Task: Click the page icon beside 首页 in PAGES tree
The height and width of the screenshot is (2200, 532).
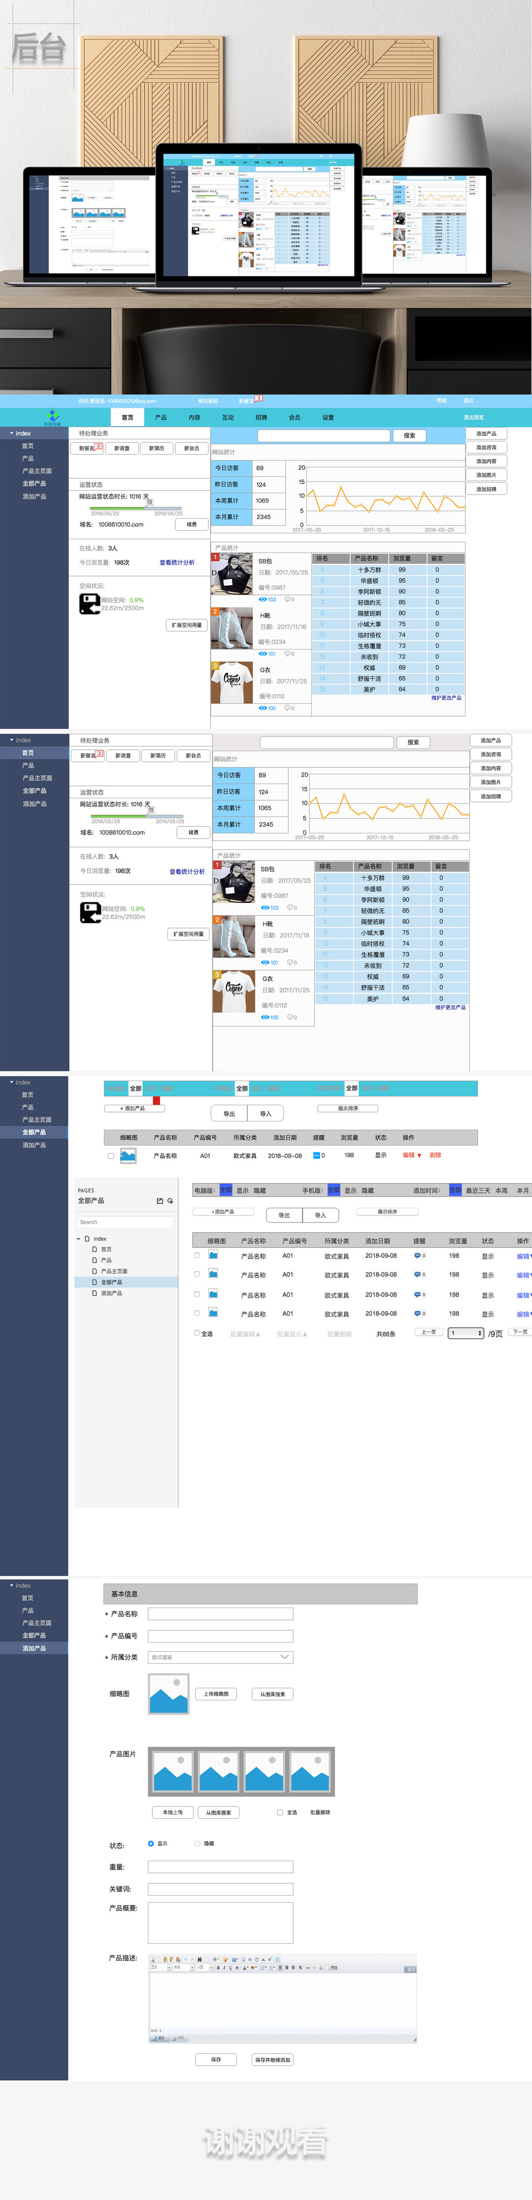Action: pos(95,1249)
